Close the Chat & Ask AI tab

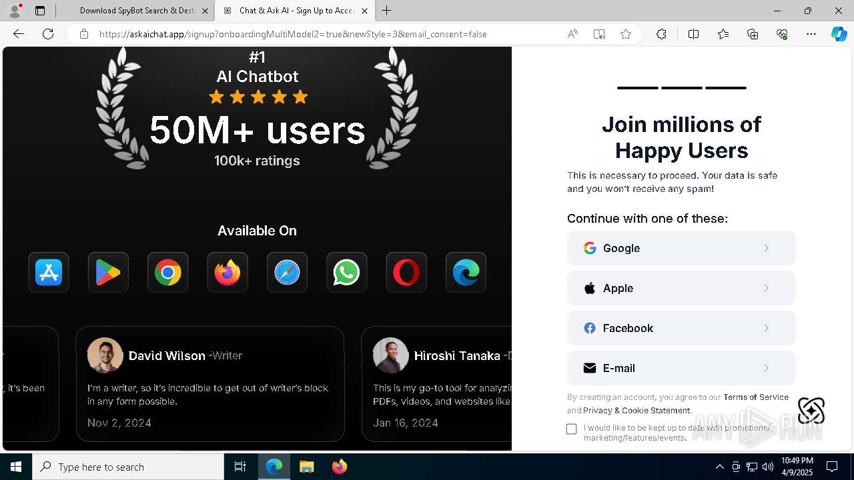point(364,11)
